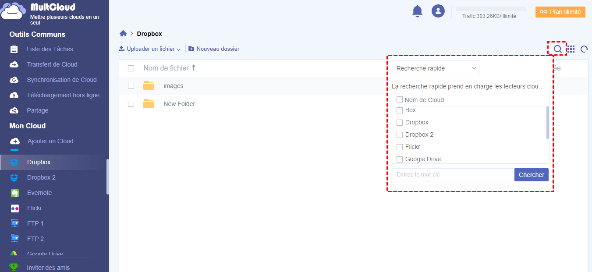This screenshot has height=272, width=592.
Task: Click the traffic usage progress bar
Action: coord(491,9)
